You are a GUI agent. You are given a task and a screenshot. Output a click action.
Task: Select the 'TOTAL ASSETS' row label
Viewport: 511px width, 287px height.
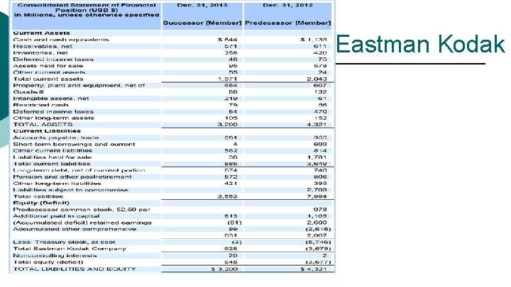tap(43, 124)
